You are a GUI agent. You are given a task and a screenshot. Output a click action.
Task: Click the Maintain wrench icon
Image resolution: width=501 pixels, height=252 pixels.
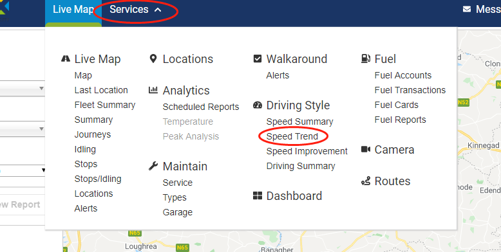(x=153, y=166)
